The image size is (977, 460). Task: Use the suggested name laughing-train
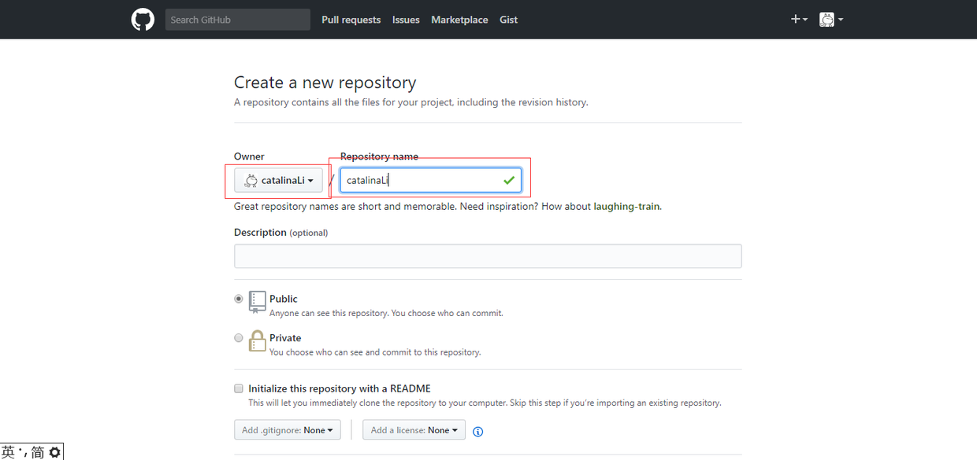pyautogui.click(x=626, y=207)
